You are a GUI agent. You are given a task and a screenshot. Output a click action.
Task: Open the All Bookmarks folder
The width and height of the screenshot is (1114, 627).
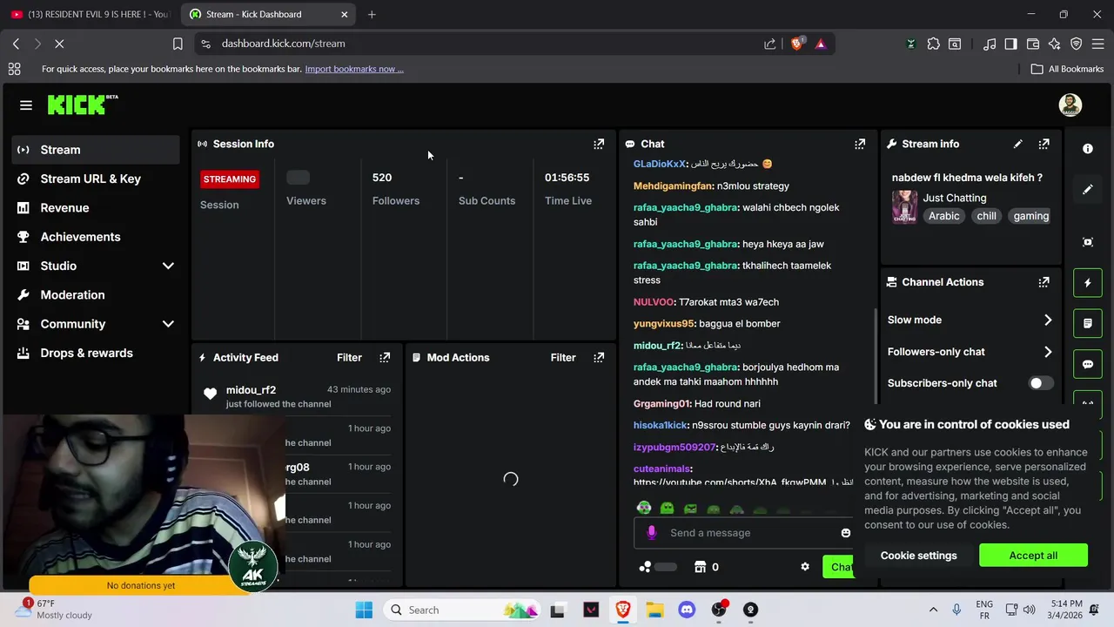1067,69
